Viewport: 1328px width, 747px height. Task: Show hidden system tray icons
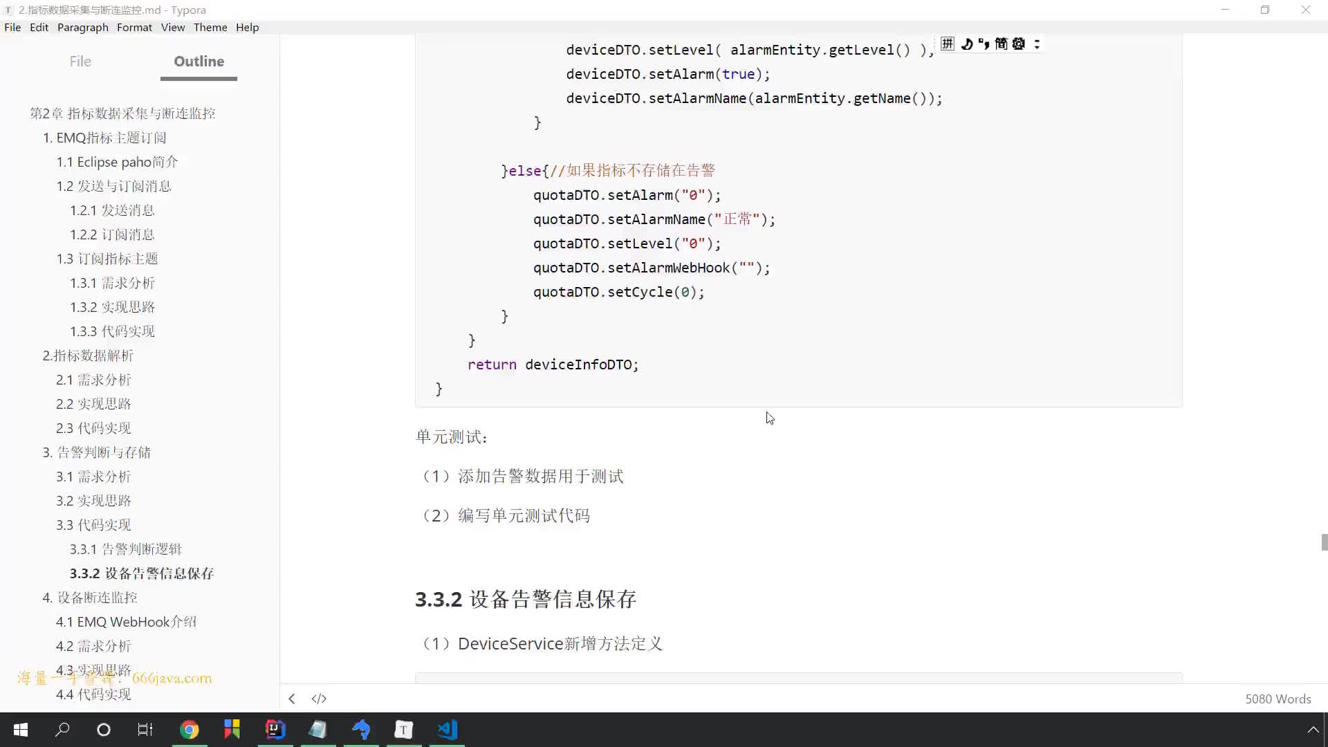1312,730
